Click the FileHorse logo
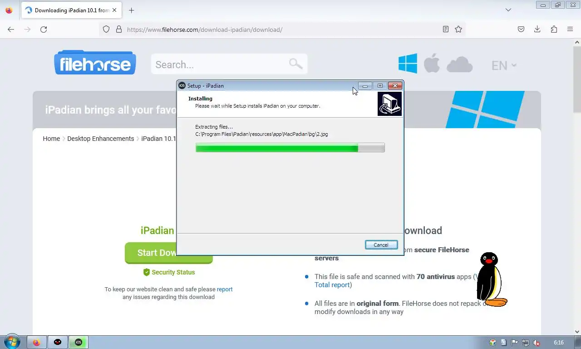Viewport: 581px width, 349px height. [95, 63]
